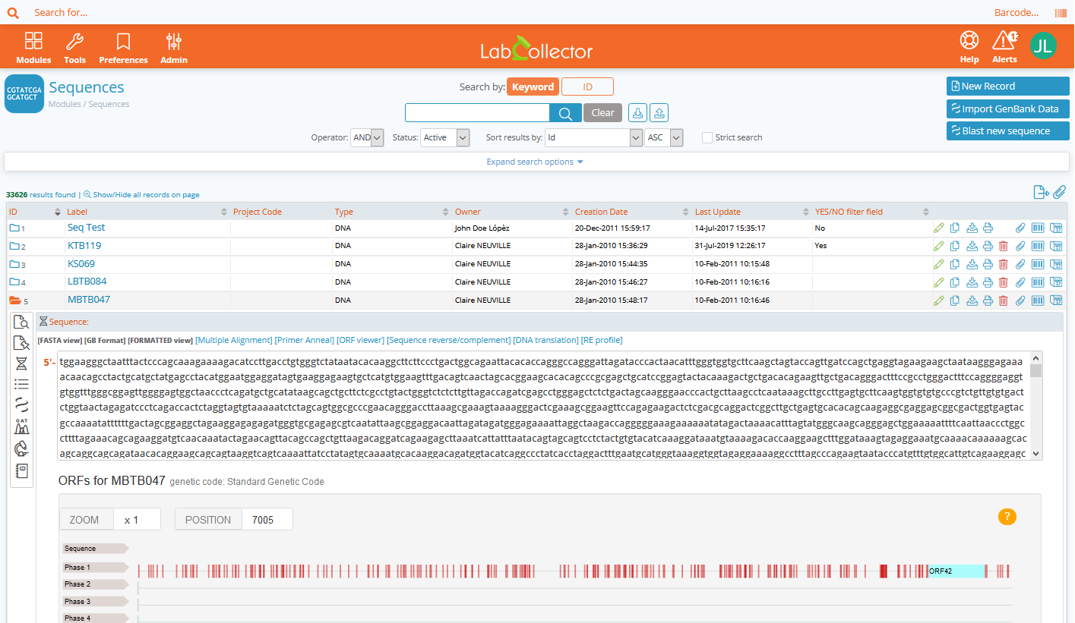Expand record 1 folder icon
The width and height of the screenshot is (1075, 623).
pos(14,228)
